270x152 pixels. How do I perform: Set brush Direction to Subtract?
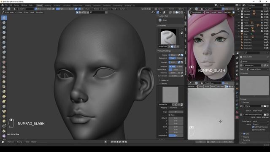click(x=179, y=67)
